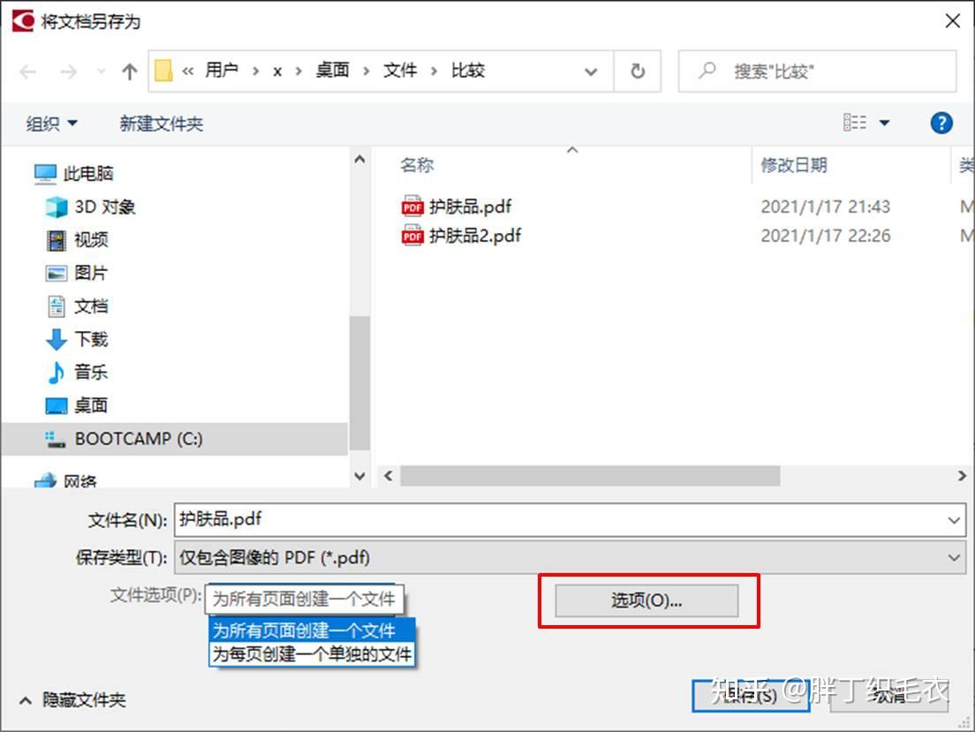Select the 下载 (Downloads) sidebar icon
Viewport: 975px width, 732px height.
pos(58,339)
